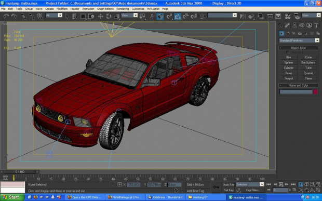Image resolution: width=322 pixels, height=201 pixels.
Task: Create a Teapot primitive button
Action: click(288, 78)
